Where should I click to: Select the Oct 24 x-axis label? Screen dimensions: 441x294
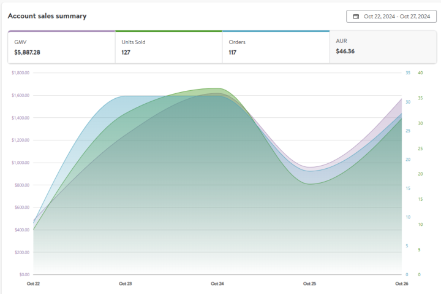pos(217,284)
